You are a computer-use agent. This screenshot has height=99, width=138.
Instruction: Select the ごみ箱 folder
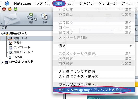(17, 57)
